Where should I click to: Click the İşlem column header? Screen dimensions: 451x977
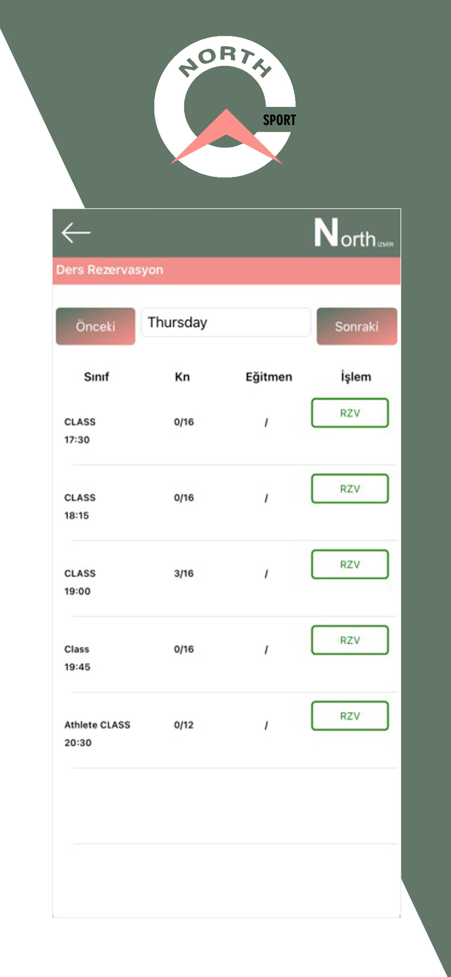355,377
